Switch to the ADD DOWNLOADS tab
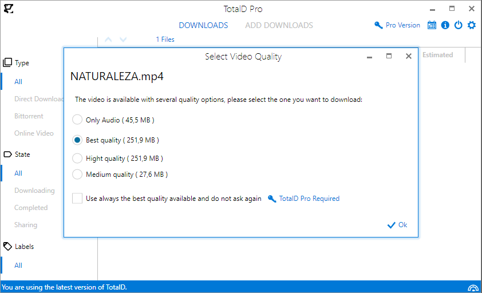The width and height of the screenshot is (482, 293). pos(279,25)
